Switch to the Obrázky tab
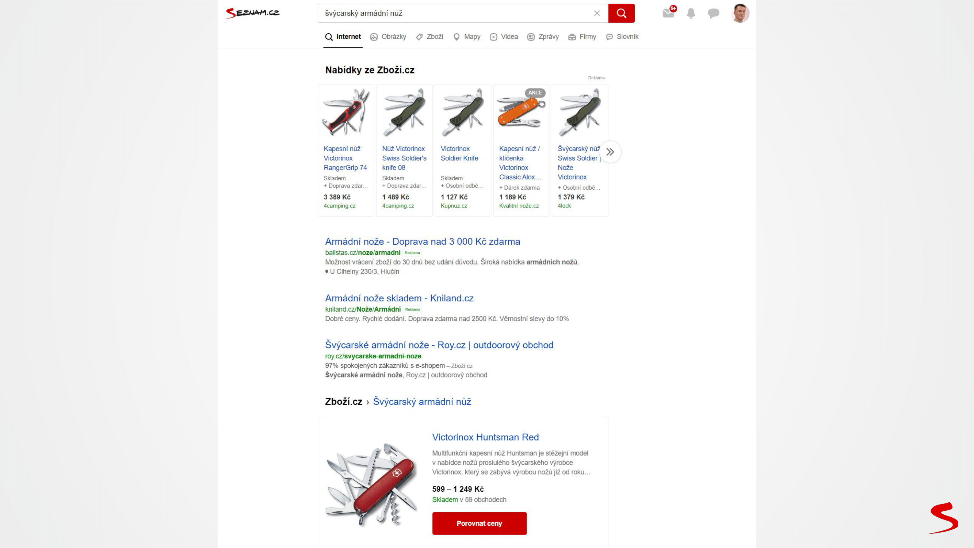Screen dimensions: 974x548 click(x=388, y=37)
